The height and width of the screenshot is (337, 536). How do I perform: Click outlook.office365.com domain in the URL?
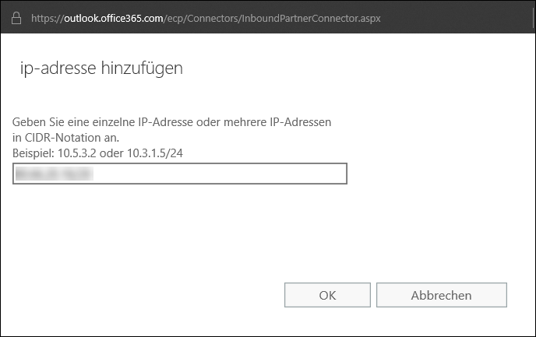114,18
